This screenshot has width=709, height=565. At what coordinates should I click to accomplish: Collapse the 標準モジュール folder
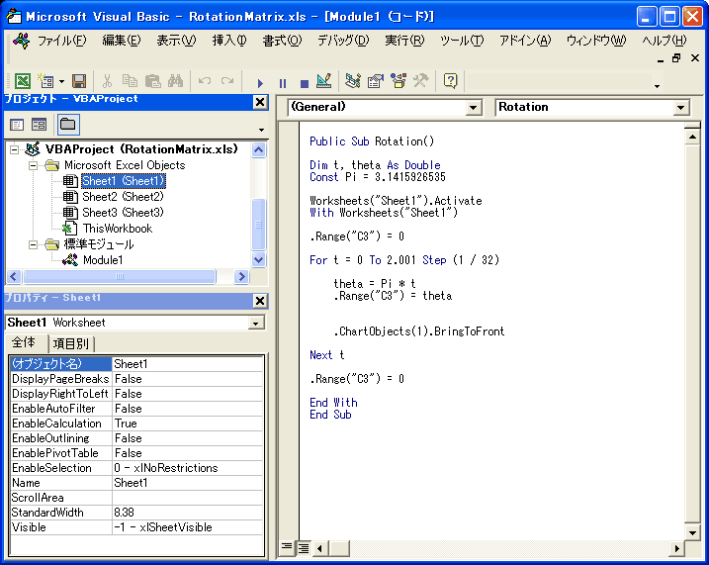[x=33, y=244]
